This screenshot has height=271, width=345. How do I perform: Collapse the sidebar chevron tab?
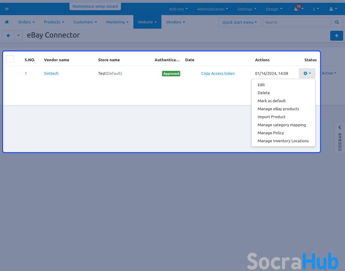tap(339, 127)
